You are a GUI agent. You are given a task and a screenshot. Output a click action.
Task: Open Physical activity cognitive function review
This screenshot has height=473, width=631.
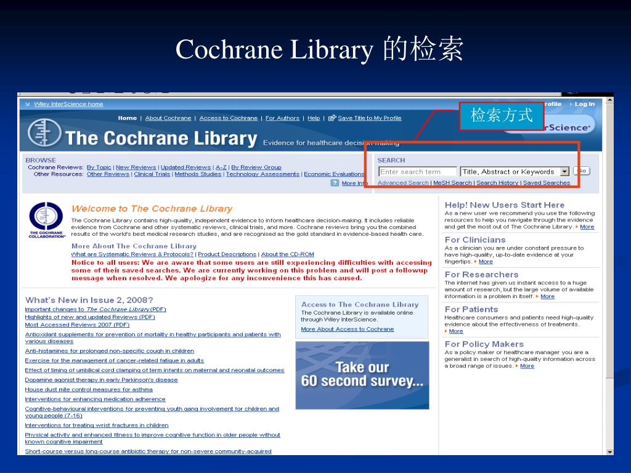153,438
